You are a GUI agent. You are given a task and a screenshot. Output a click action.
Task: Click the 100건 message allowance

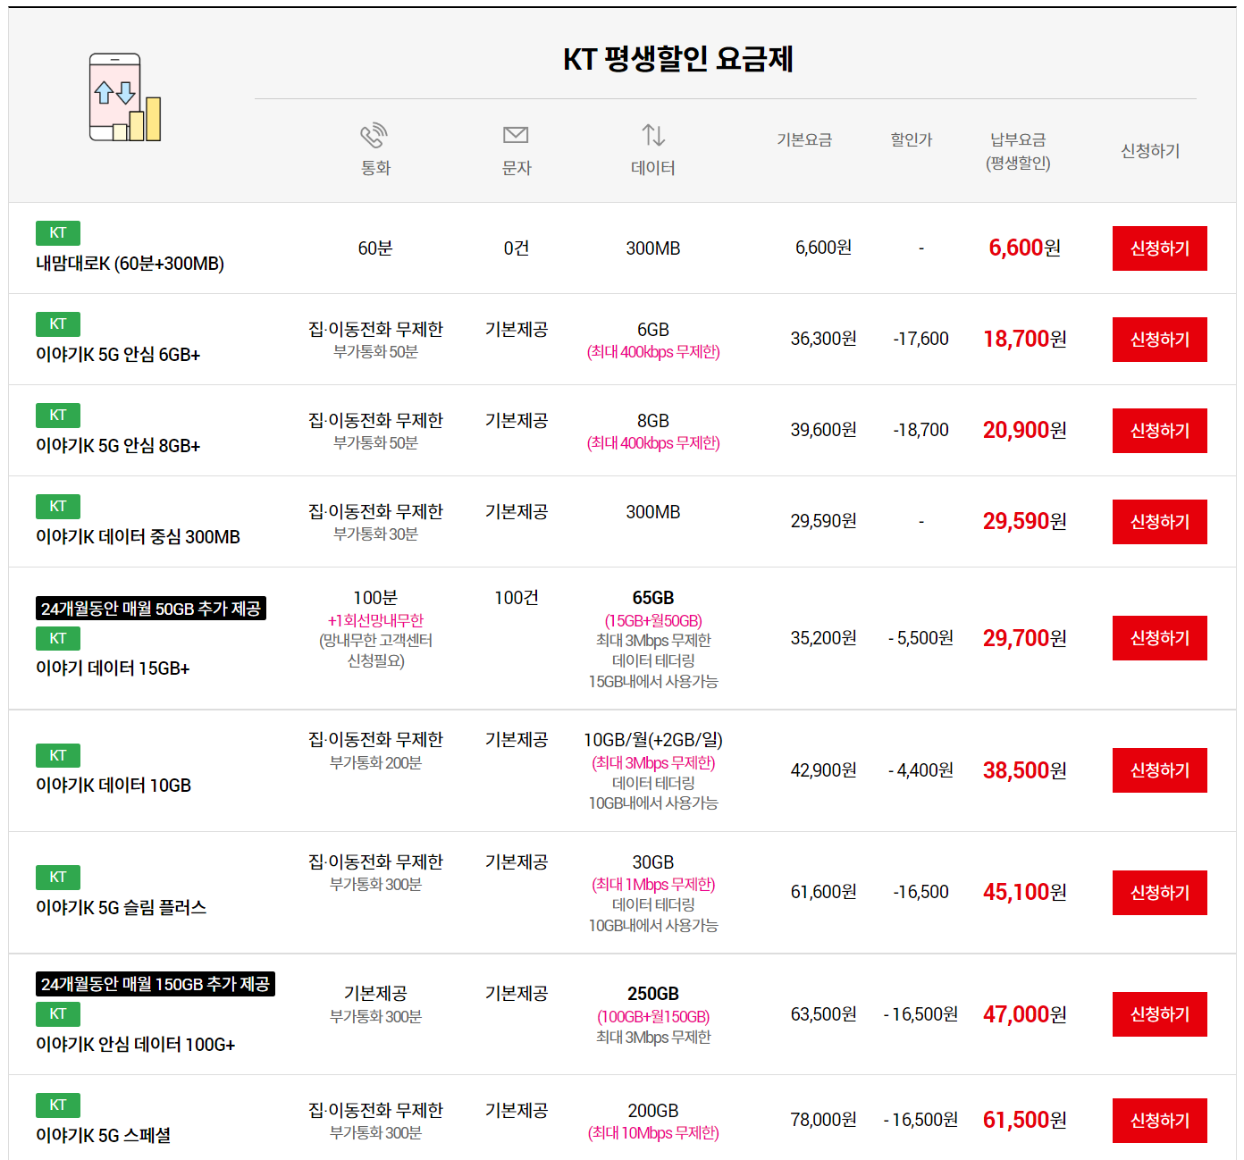(x=516, y=598)
